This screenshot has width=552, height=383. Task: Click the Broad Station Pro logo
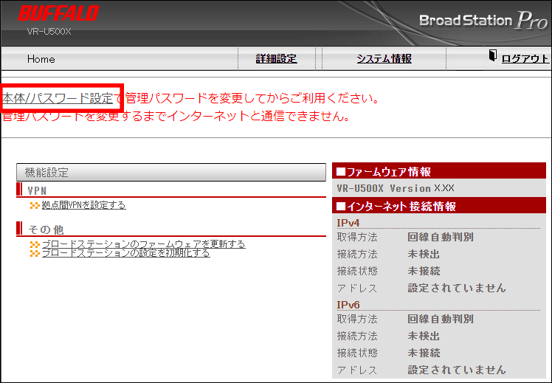(x=483, y=21)
